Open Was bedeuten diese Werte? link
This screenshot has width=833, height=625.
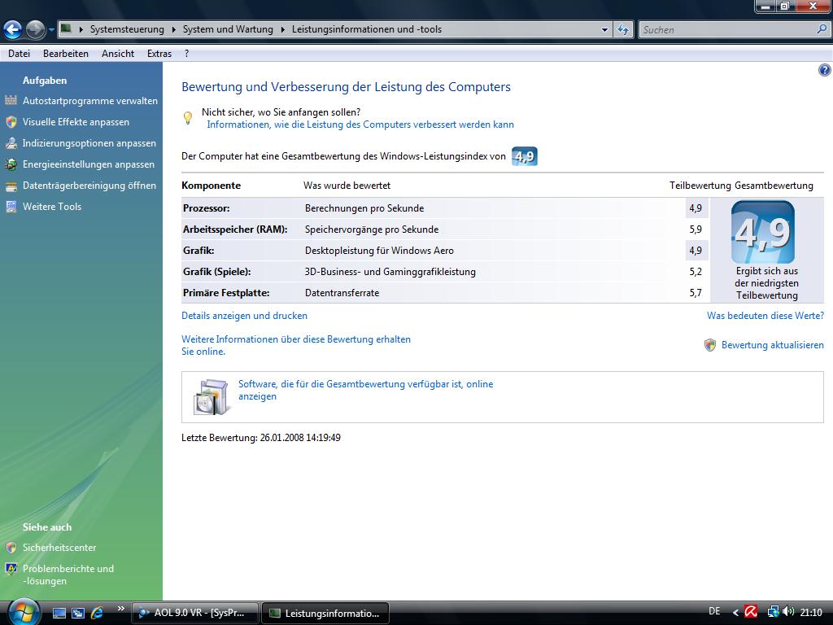point(765,316)
